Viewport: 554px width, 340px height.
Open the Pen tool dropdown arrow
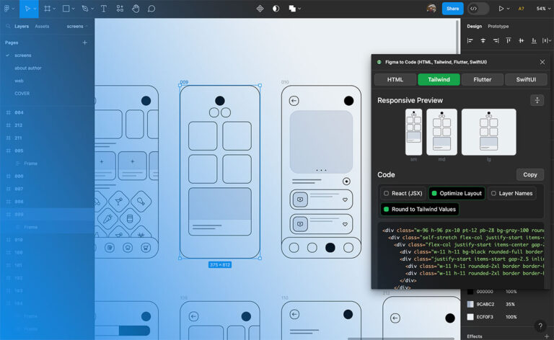click(92, 9)
